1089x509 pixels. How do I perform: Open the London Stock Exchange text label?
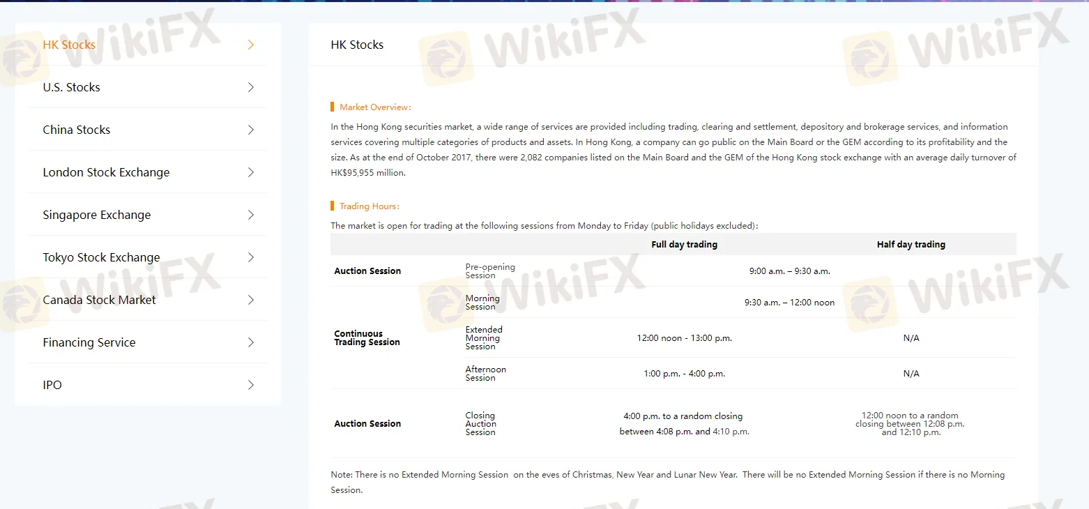tap(106, 172)
